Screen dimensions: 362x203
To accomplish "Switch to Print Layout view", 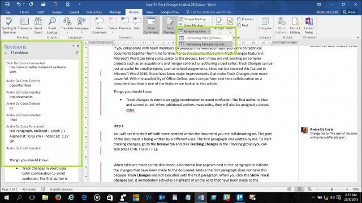I will [x=299, y=189].
